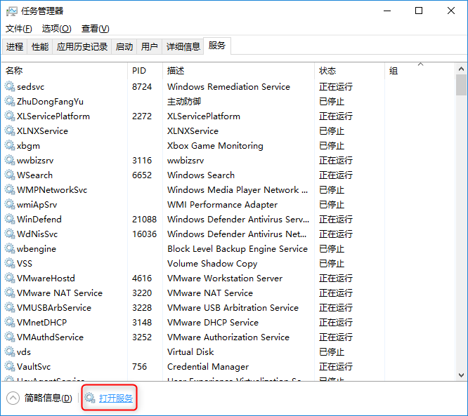Select 'Virtual Disk' description
Image resolution: width=468 pixels, height=416 pixels.
pos(190,351)
